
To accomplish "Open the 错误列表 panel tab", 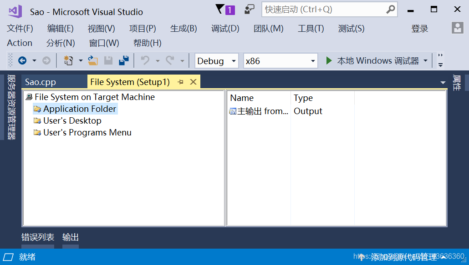I will click(x=38, y=237).
